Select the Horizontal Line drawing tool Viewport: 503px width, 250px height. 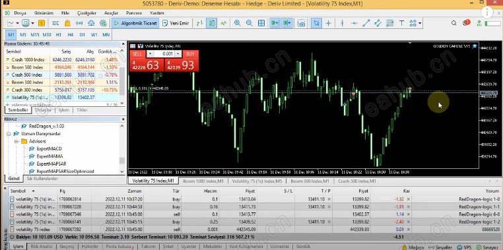point(354,23)
